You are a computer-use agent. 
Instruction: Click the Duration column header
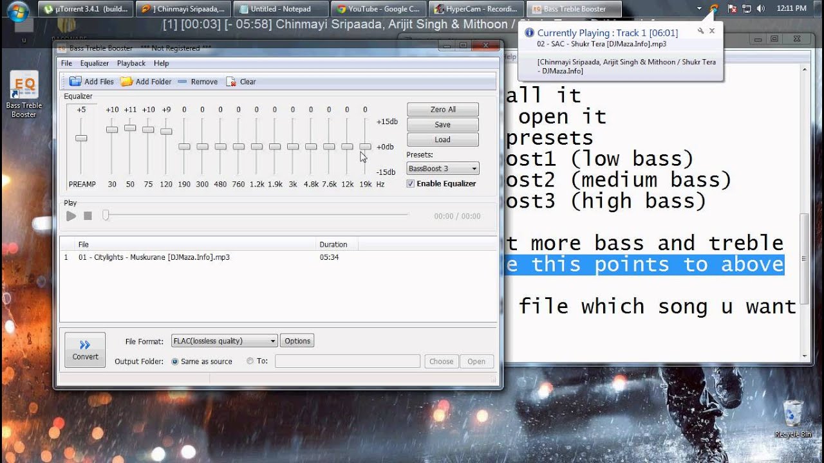click(337, 244)
